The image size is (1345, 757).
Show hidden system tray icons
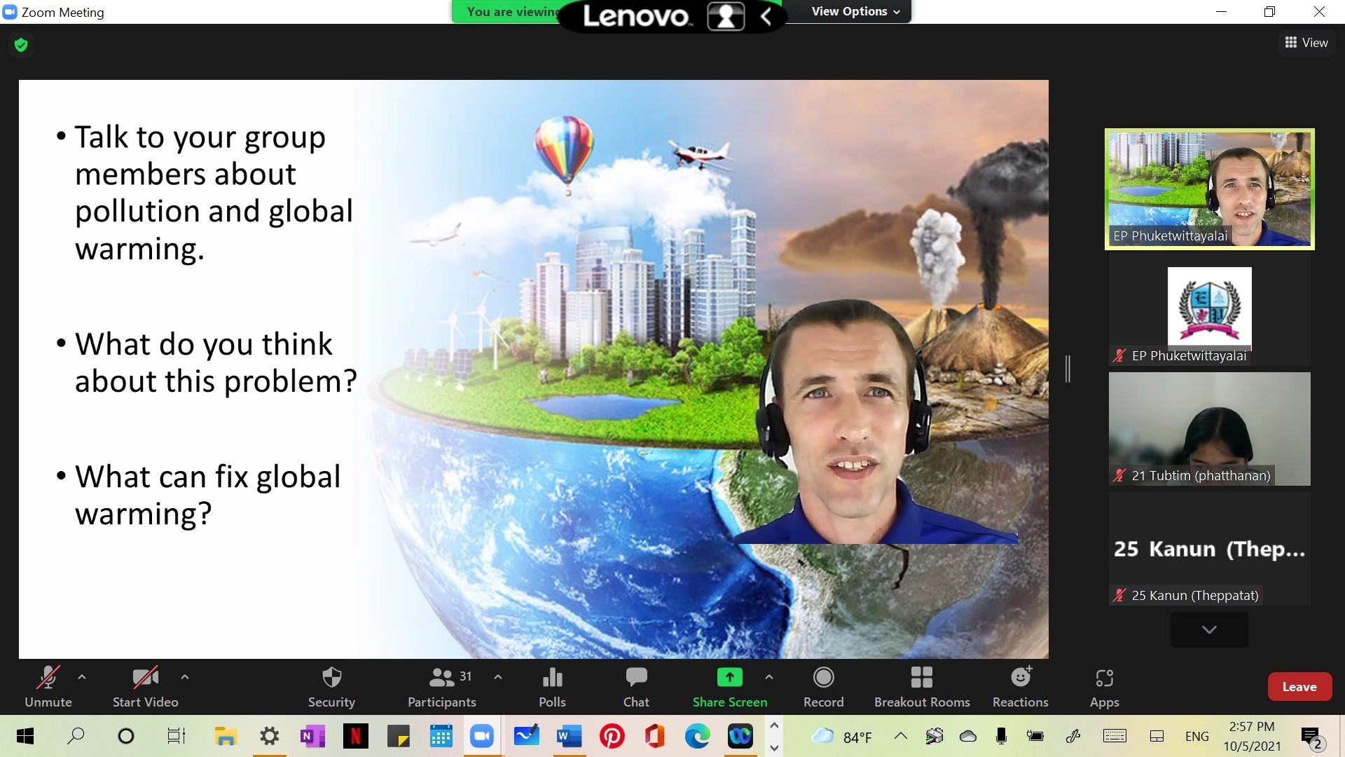[x=901, y=736]
